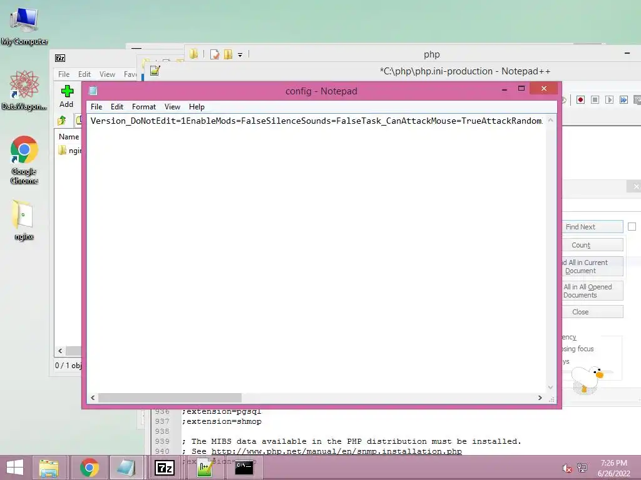641x480 pixels.
Task: Click Notepad vertical scroll up arrow
Action: (551, 120)
